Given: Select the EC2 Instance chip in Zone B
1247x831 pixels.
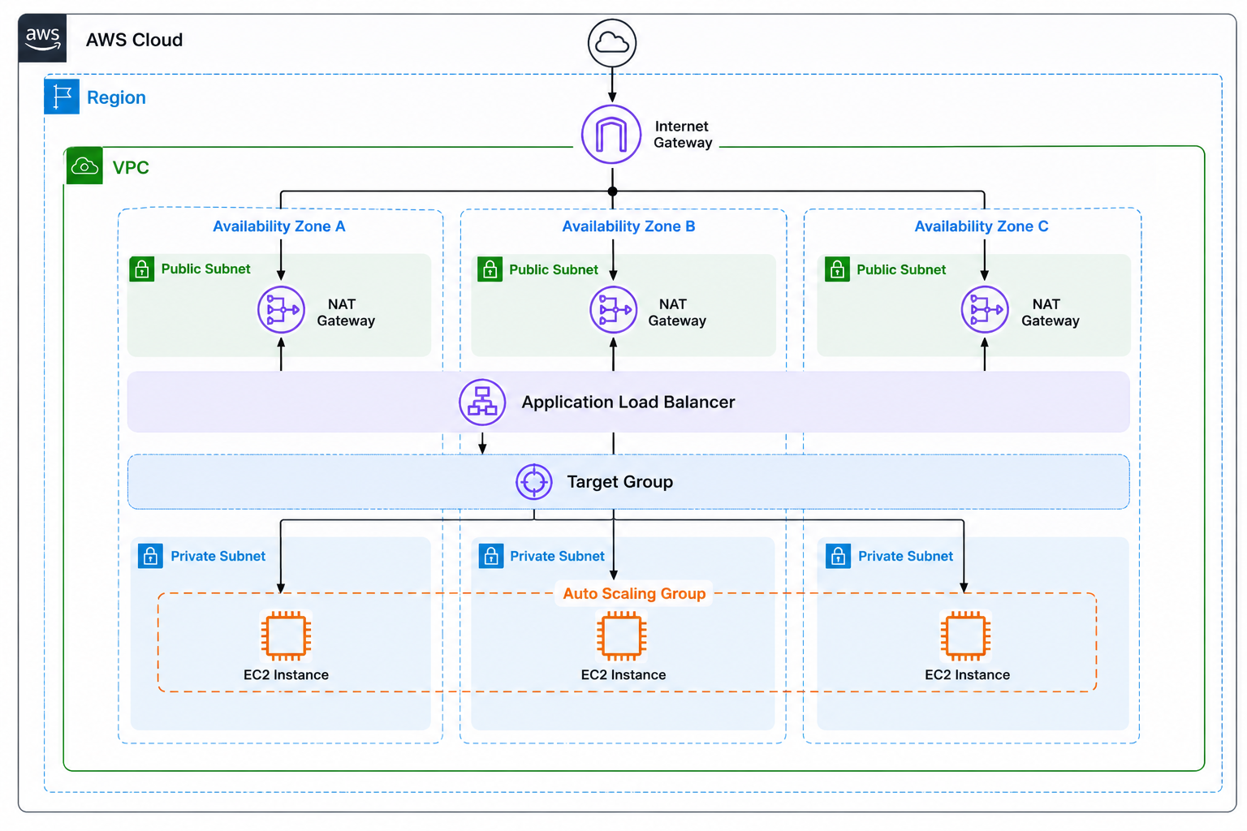Looking at the screenshot, I should (x=622, y=635).
